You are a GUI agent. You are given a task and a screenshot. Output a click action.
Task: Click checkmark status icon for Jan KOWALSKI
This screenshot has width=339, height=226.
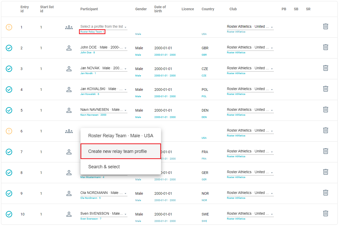[x=9, y=90]
